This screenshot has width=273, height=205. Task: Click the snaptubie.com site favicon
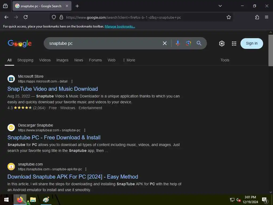pyautogui.click(x=11, y=167)
